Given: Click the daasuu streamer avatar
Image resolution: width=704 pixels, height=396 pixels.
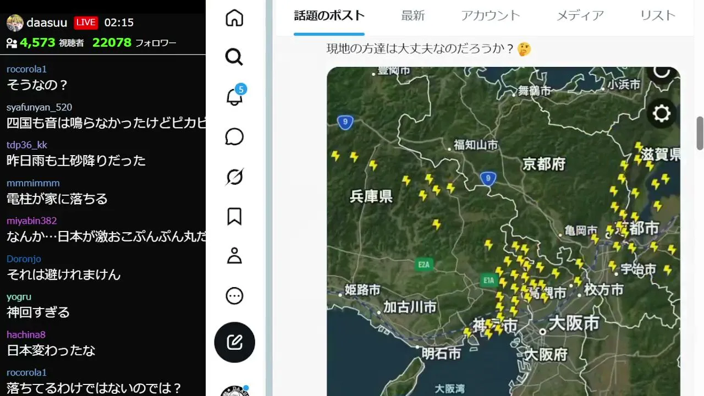Looking at the screenshot, I should (x=15, y=23).
